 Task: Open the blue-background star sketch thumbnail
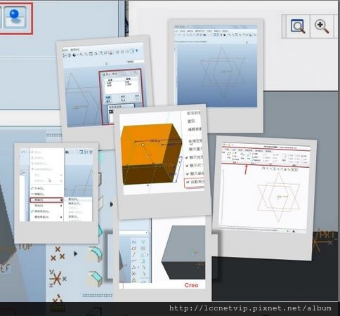click(216, 76)
